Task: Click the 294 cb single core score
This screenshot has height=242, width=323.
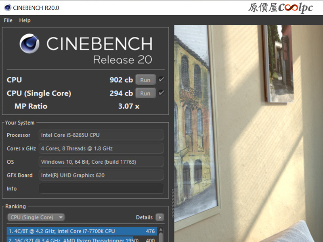Action: tap(121, 93)
